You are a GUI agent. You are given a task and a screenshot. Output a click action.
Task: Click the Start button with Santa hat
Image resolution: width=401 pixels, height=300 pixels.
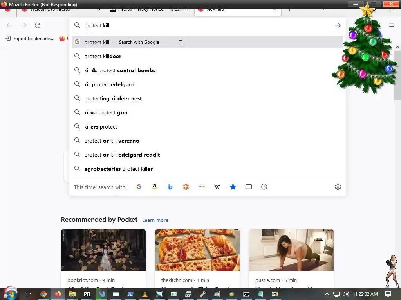(x=10, y=294)
